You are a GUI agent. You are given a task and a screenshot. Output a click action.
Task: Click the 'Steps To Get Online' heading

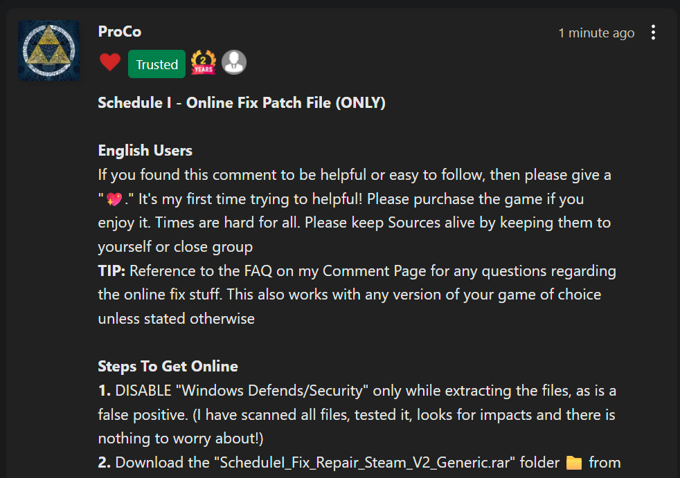click(168, 366)
